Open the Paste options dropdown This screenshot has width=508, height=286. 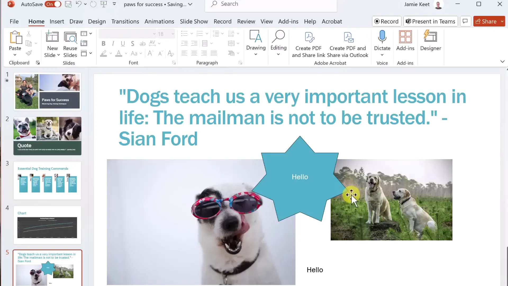(x=15, y=55)
